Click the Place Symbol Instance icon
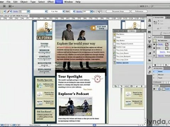This screenshot has height=127, width=170. (x=121, y=86)
